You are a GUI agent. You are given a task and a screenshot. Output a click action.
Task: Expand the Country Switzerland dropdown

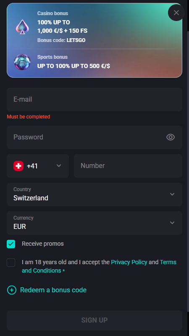pos(94,194)
